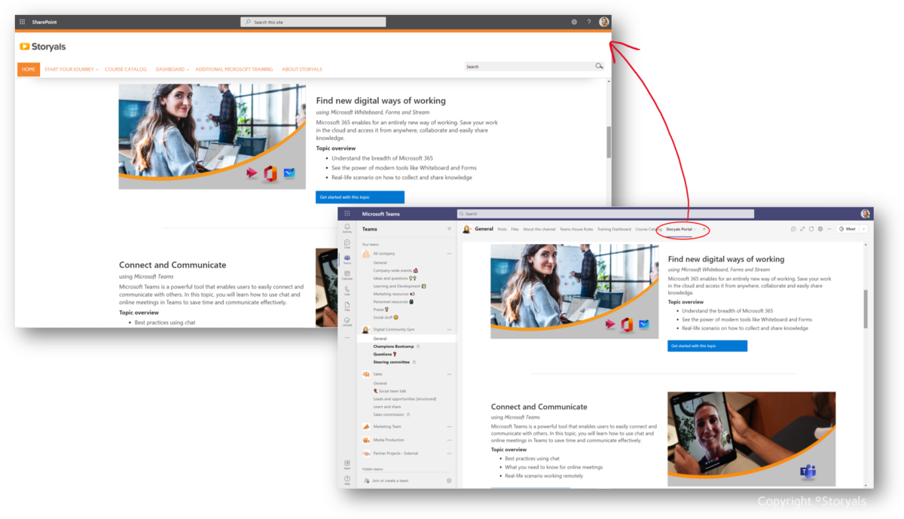
Task: Open the Course Catalog tab in Teams
Action: pyautogui.click(x=649, y=228)
